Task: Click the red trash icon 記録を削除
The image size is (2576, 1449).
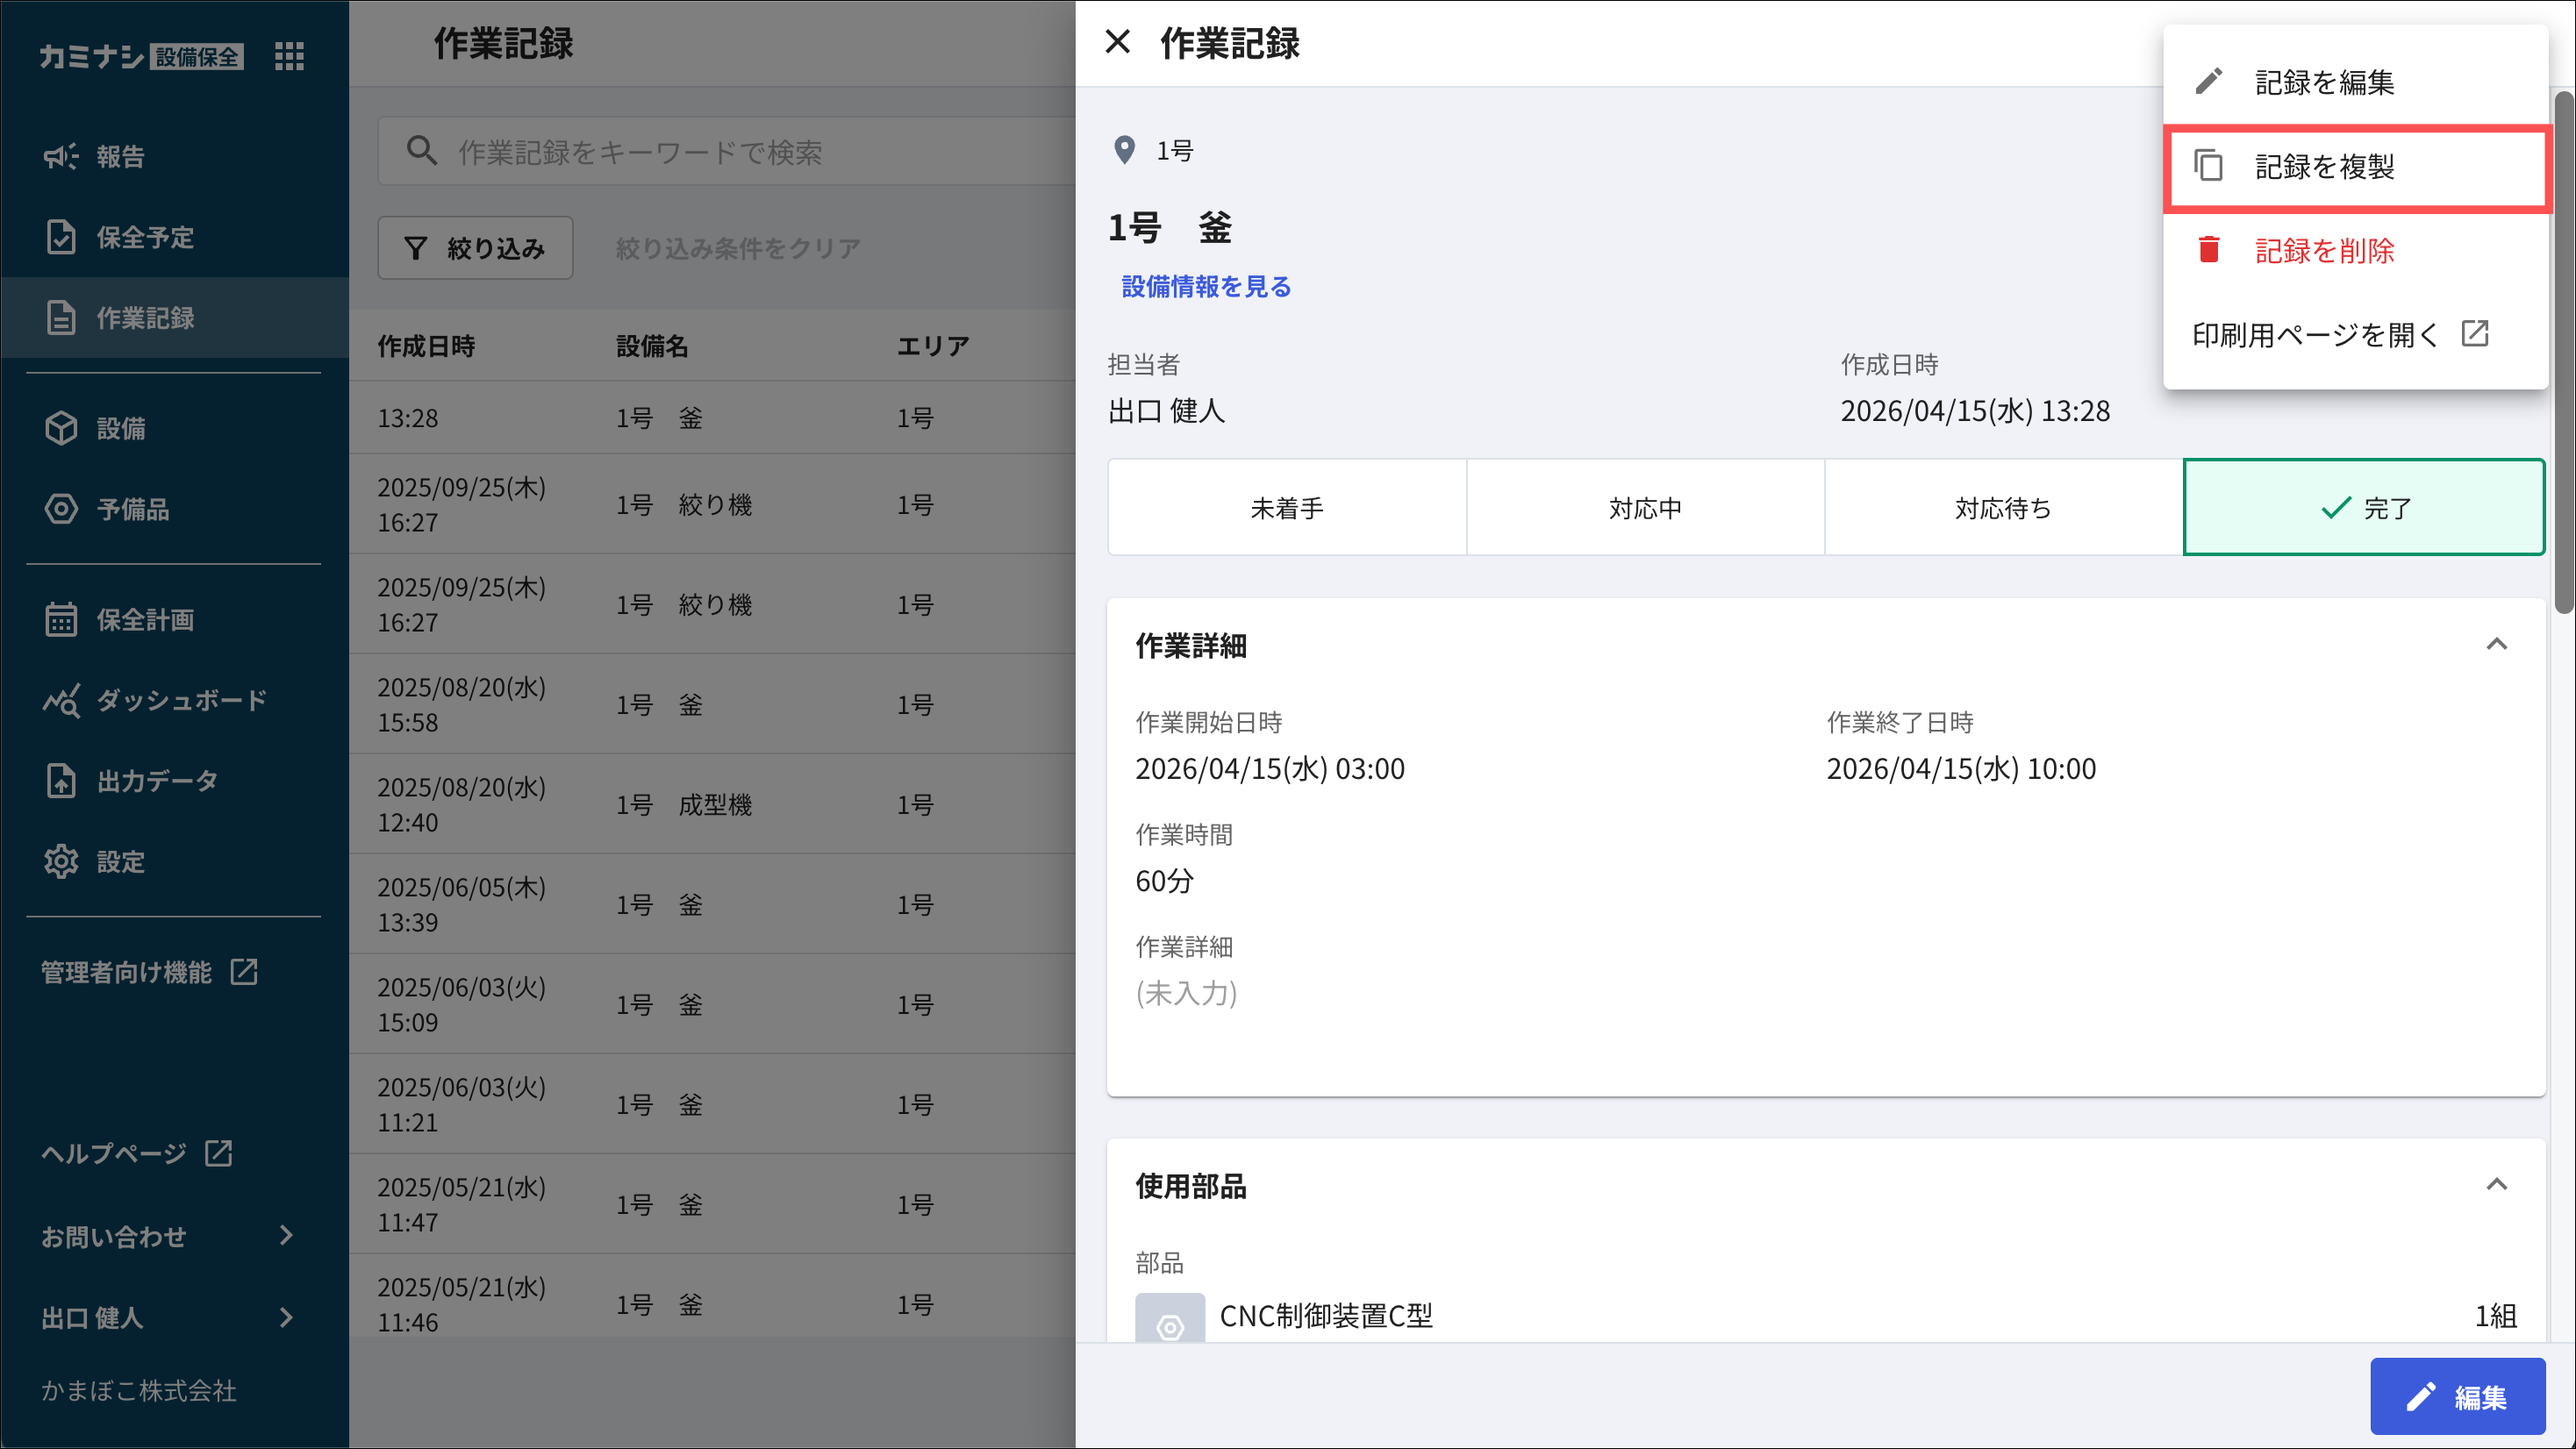Action: tap(2208, 250)
